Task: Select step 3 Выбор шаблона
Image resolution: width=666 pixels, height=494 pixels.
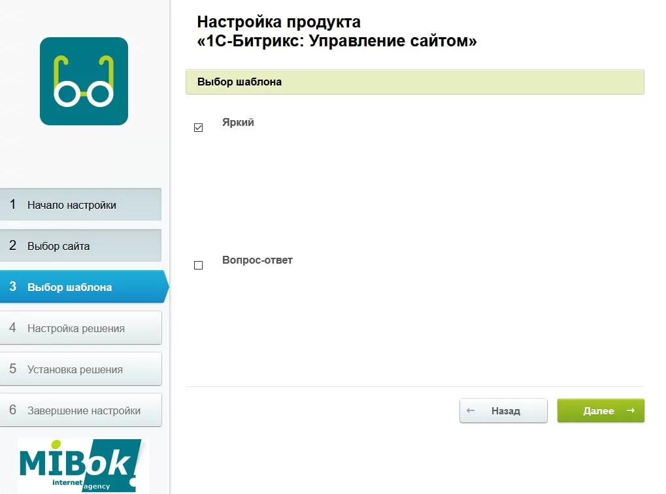Action: click(84, 286)
